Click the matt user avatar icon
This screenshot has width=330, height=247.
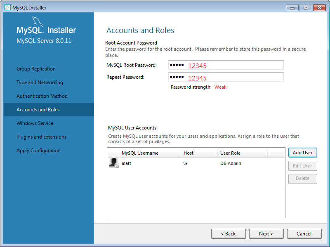point(114,163)
